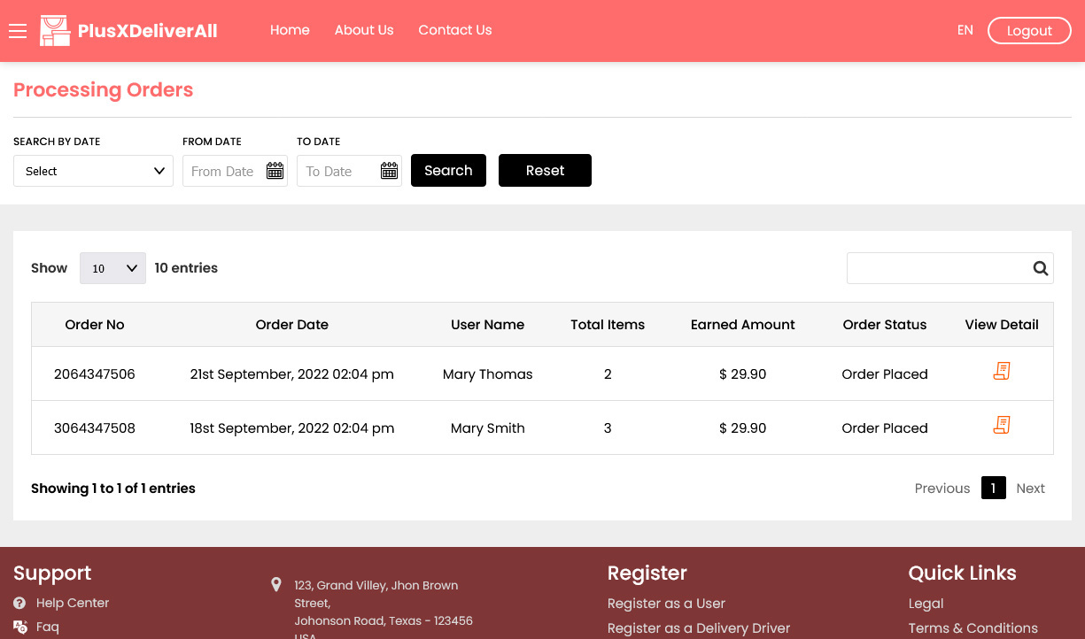The width and height of the screenshot is (1085, 639).
Task: Open Contact Us page
Action: coord(455,30)
